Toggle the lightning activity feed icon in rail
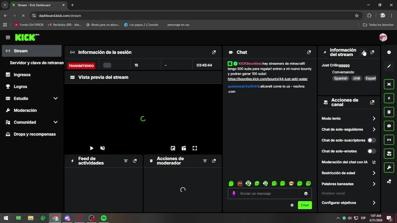The width and height of the screenshot is (397, 223). [x=389, y=98]
